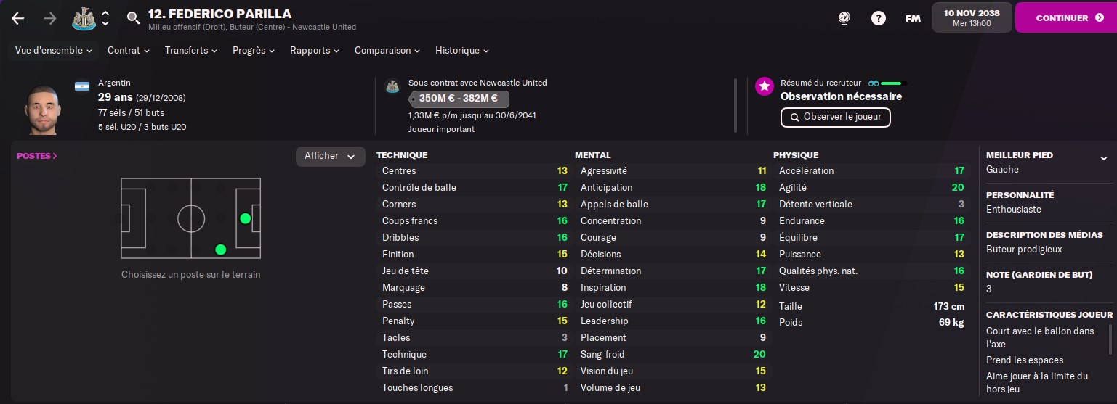This screenshot has height=404, width=1117.
Task: Go back with the left arrow
Action: [18, 19]
